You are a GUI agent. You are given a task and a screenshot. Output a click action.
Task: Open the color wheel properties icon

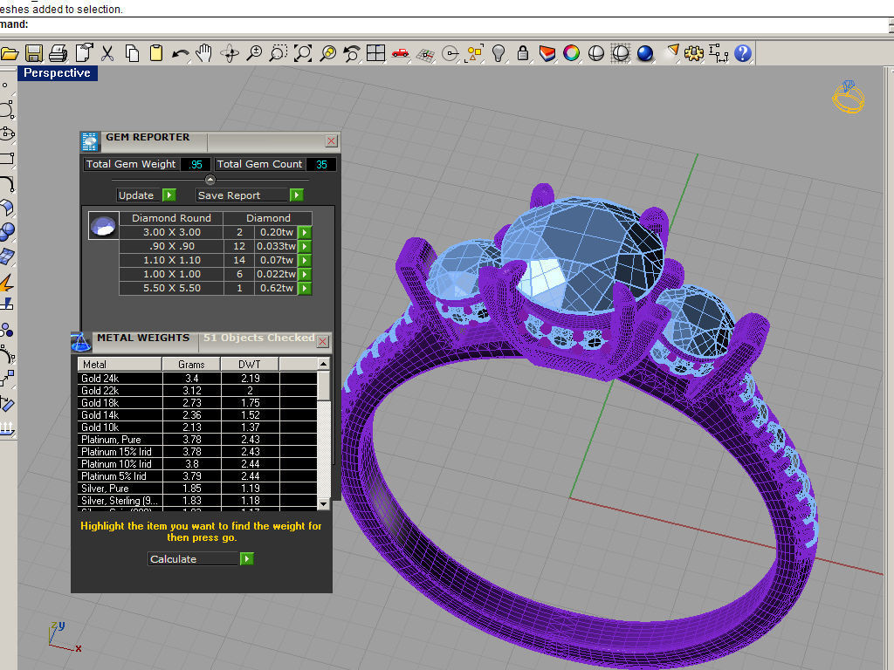571,53
